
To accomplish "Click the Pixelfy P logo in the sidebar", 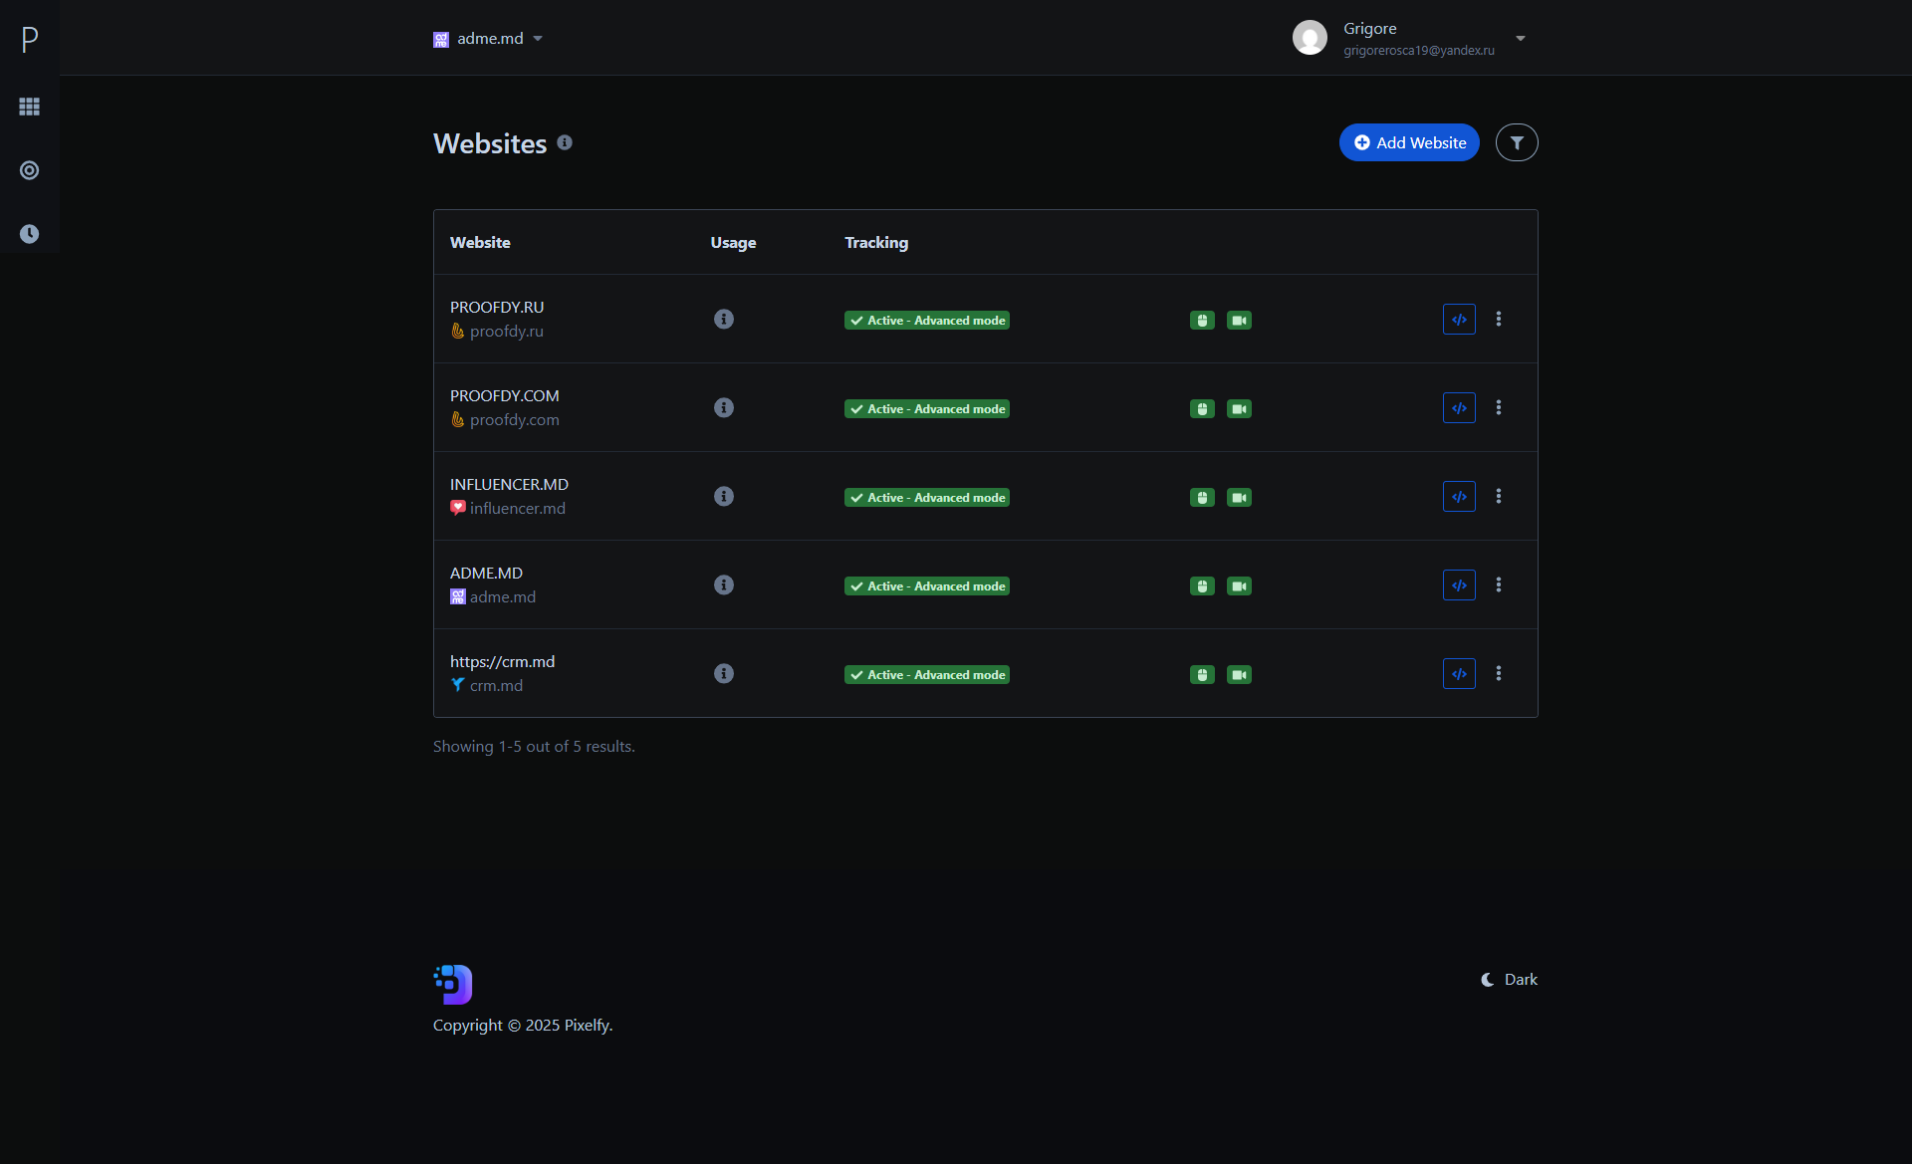I will 30,39.
